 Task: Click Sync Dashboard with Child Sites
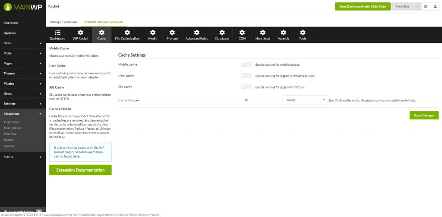tap(362, 6)
